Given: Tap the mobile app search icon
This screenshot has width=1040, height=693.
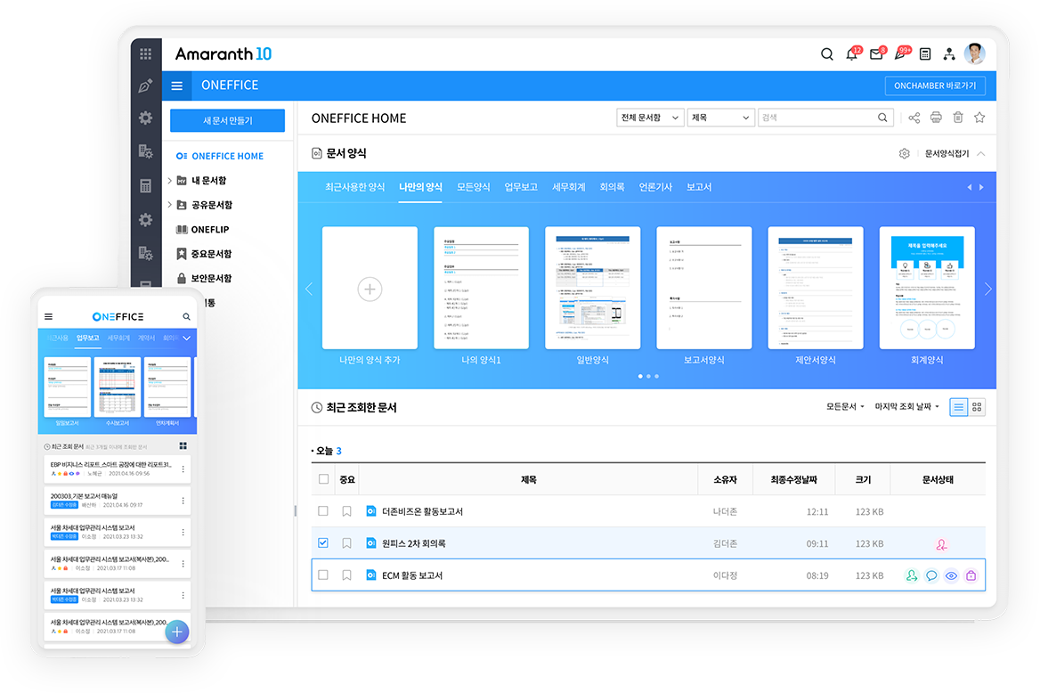Looking at the screenshot, I should click(186, 316).
